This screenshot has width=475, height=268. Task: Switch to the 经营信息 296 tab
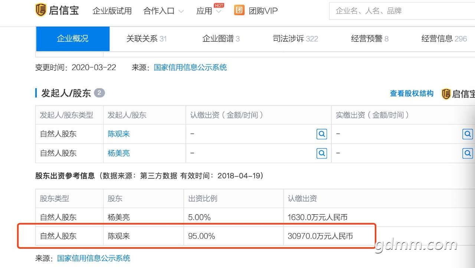[444, 39]
